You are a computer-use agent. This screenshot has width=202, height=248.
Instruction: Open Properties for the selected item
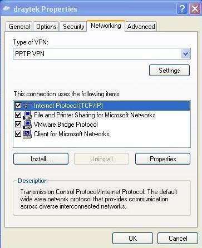(x=162, y=159)
